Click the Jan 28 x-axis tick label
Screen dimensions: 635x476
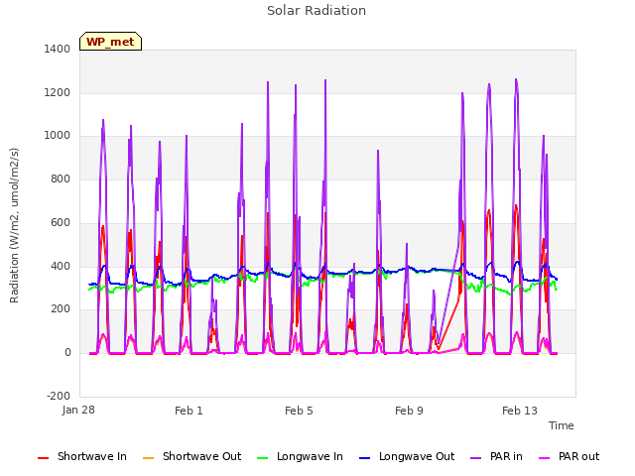[x=78, y=410]
